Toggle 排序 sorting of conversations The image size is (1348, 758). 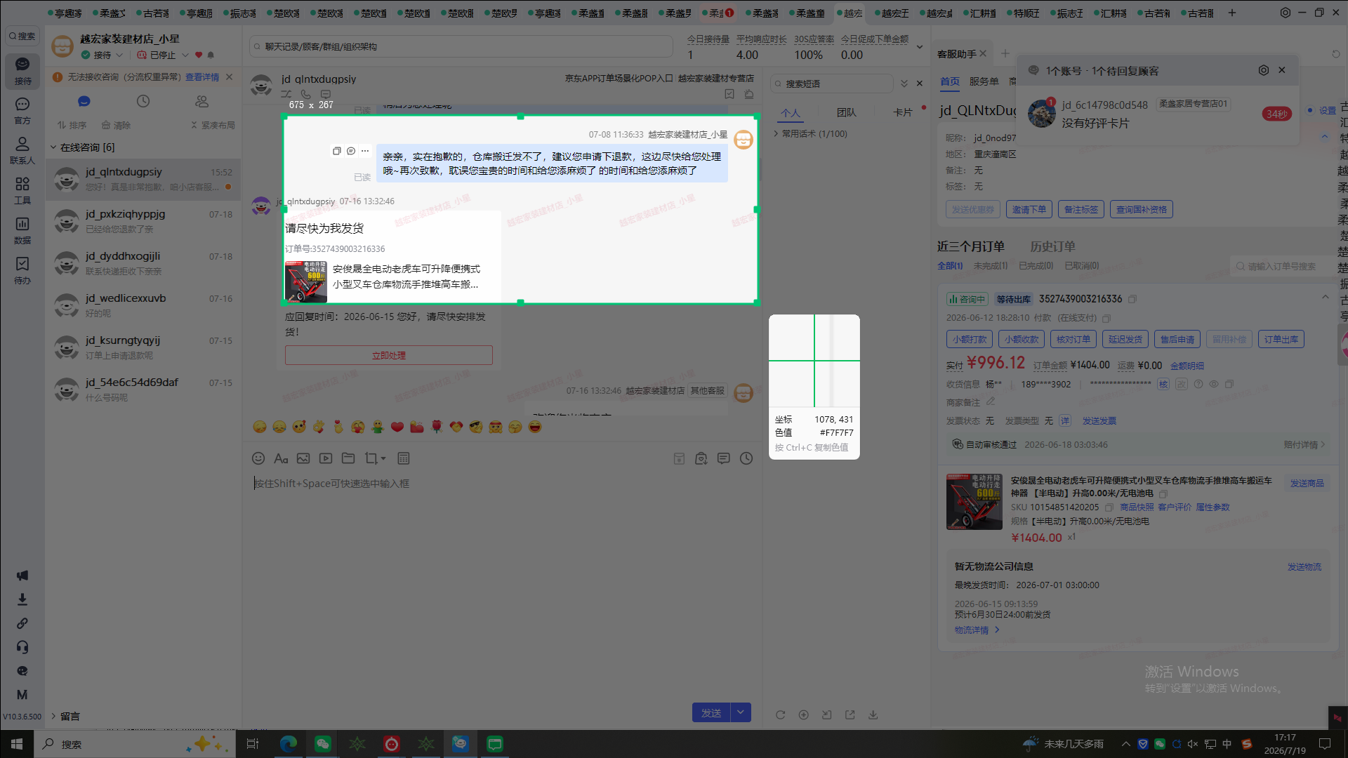[x=72, y=125]
